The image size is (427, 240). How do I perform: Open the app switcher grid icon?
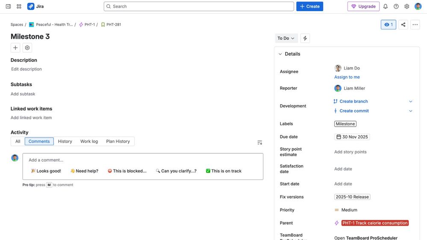(19, 6)
